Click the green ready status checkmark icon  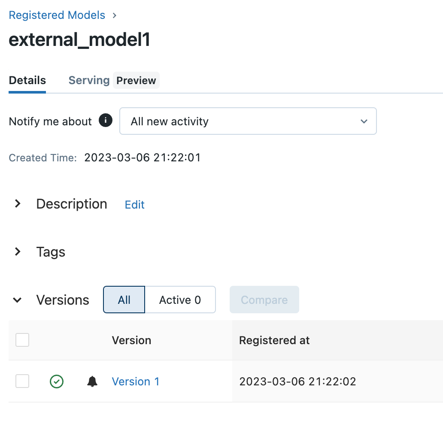56,381
